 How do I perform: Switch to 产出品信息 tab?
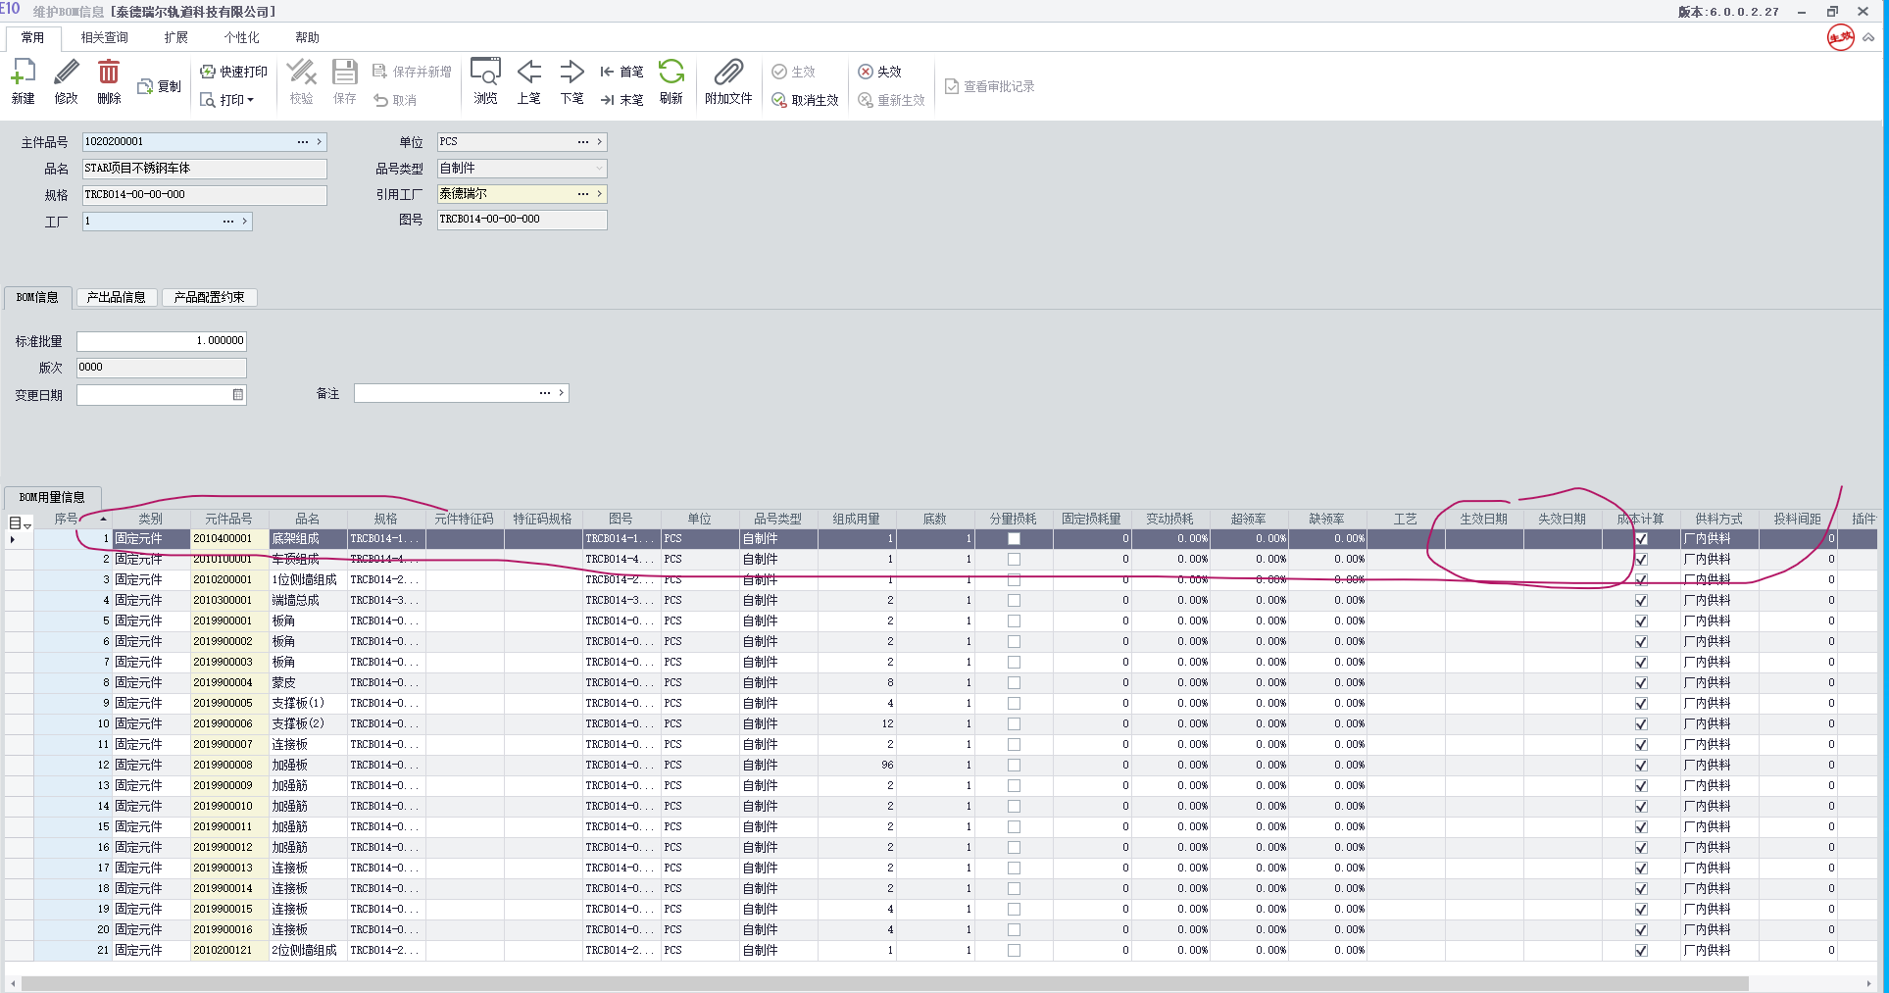pyautogui.click(x=117, y=297)
